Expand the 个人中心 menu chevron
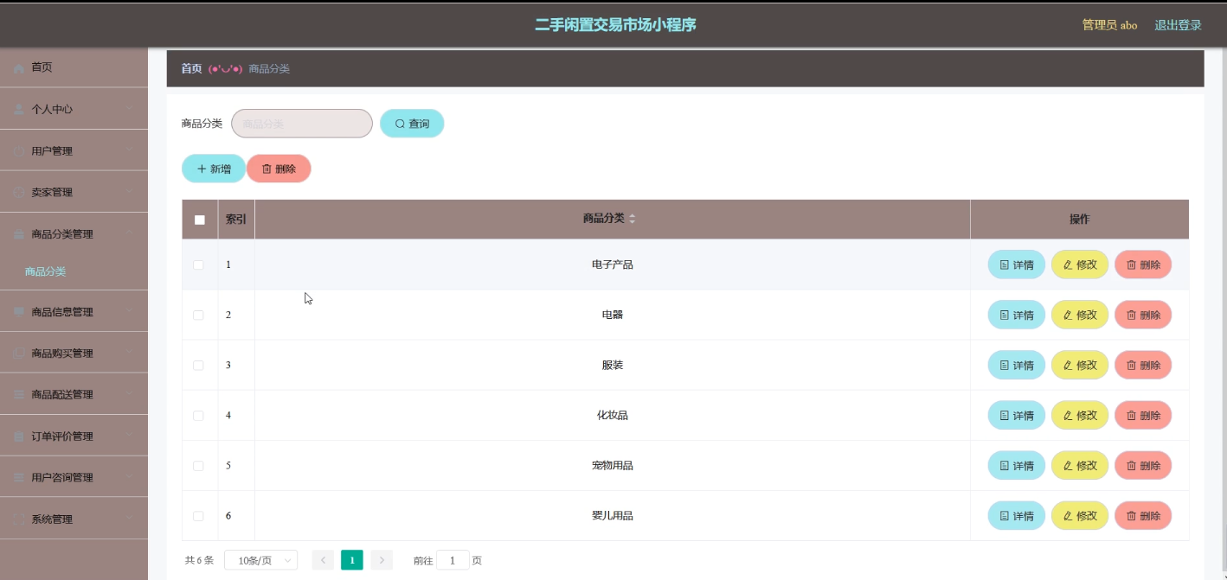The image size is (1227, 580). 130,109
